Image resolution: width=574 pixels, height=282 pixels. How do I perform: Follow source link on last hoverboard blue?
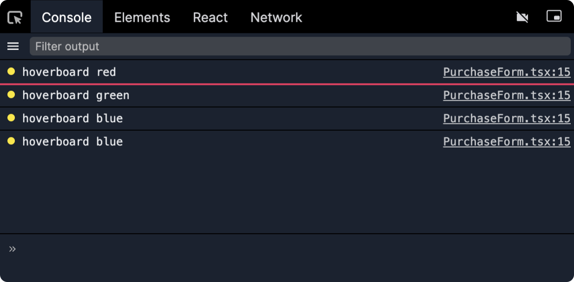(x=507, y=141)
